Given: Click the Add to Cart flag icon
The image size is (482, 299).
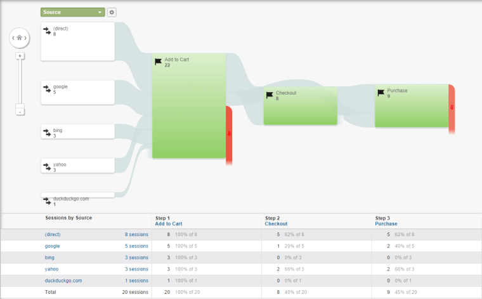Looking at the screenshot, I should 159,62.
